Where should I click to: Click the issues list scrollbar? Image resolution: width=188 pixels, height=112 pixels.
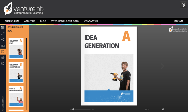pos(26,48)
